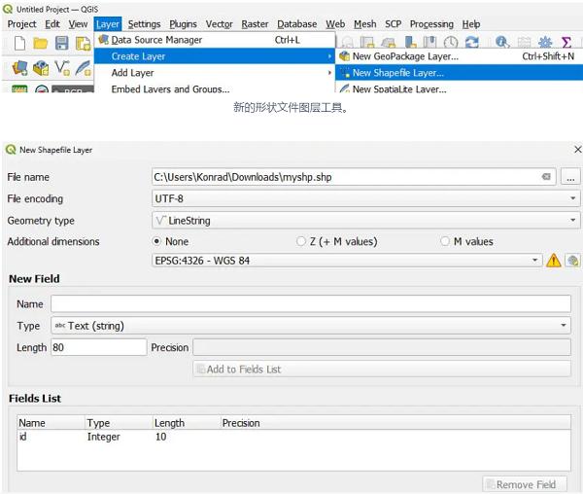Click the Statistical Summary sigma icon
583x494 pixels.
[x=566, y=43]
